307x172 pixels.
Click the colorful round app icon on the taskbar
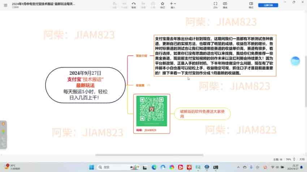[172, 167]
